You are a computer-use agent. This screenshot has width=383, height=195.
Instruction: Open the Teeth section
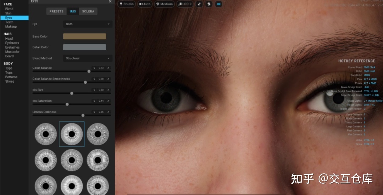[x=9, y=22]
